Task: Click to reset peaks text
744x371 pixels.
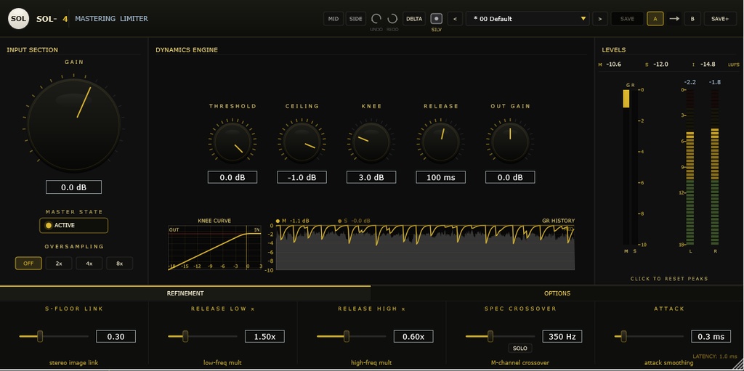Action: pos(669,279)
